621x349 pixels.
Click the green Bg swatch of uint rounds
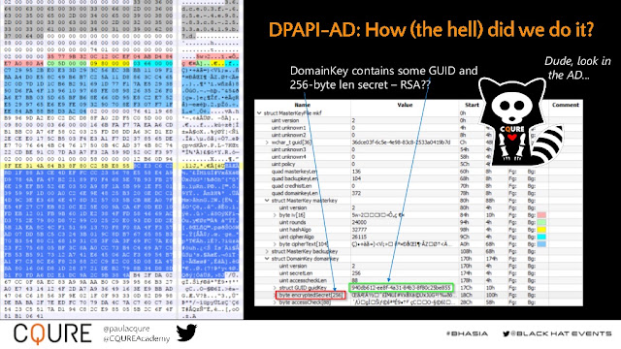[x=541, y=222]
